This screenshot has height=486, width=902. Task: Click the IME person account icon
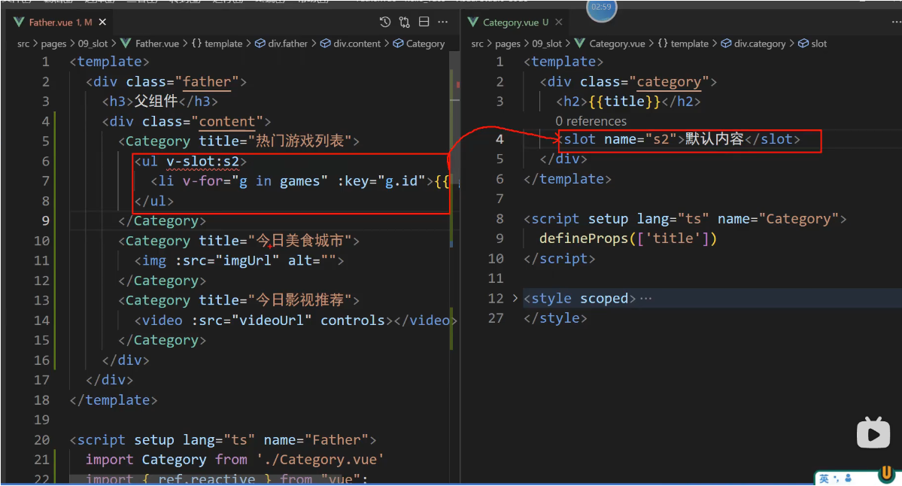[x=849, y=478]
